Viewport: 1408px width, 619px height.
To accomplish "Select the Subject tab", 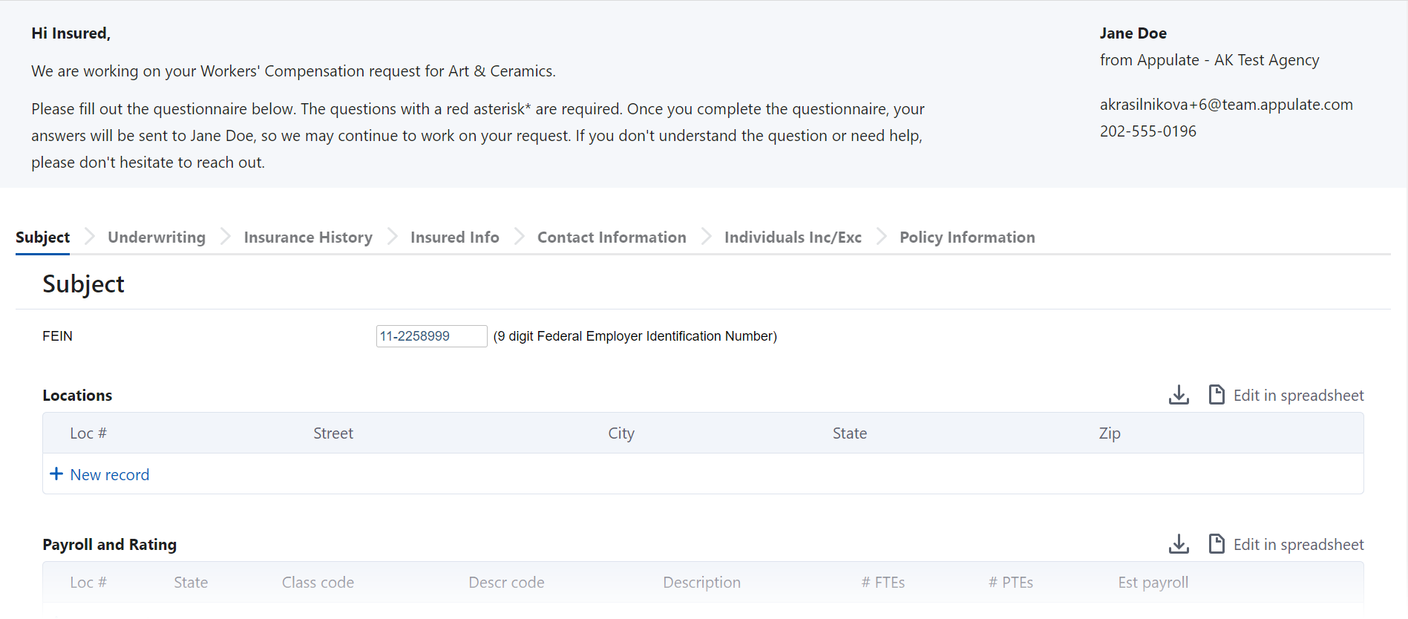I will click(x=42, y=238).
